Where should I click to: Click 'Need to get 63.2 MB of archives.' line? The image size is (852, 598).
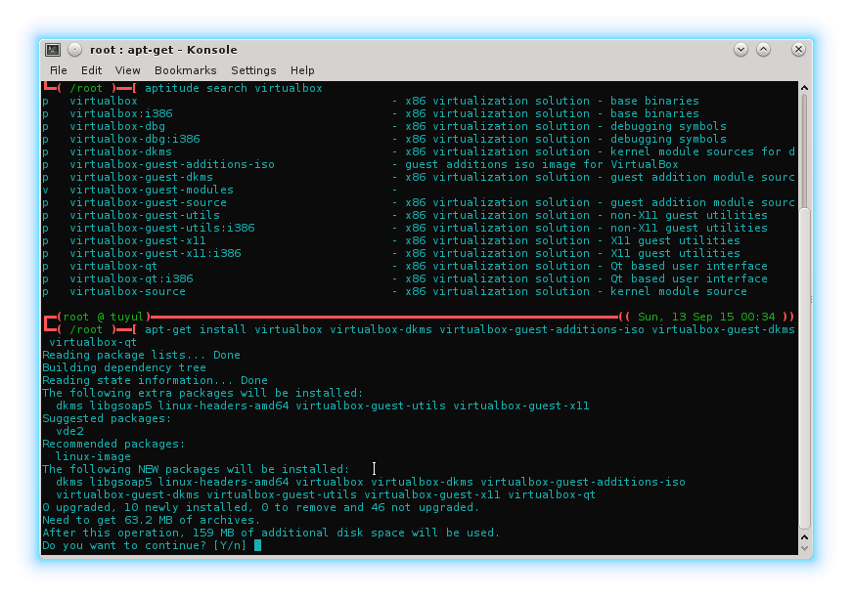(x=152, y=520)
